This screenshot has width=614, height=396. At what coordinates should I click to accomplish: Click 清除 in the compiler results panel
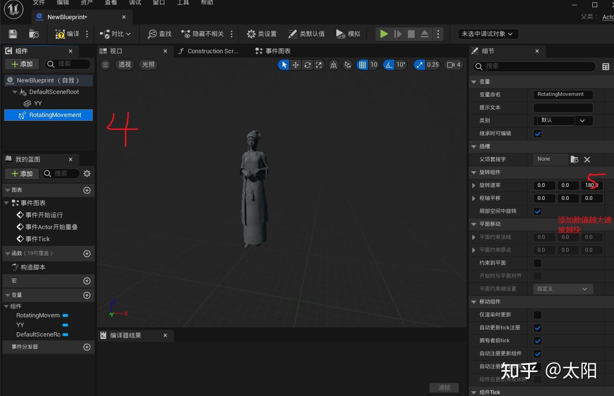[x=443, y=387]
